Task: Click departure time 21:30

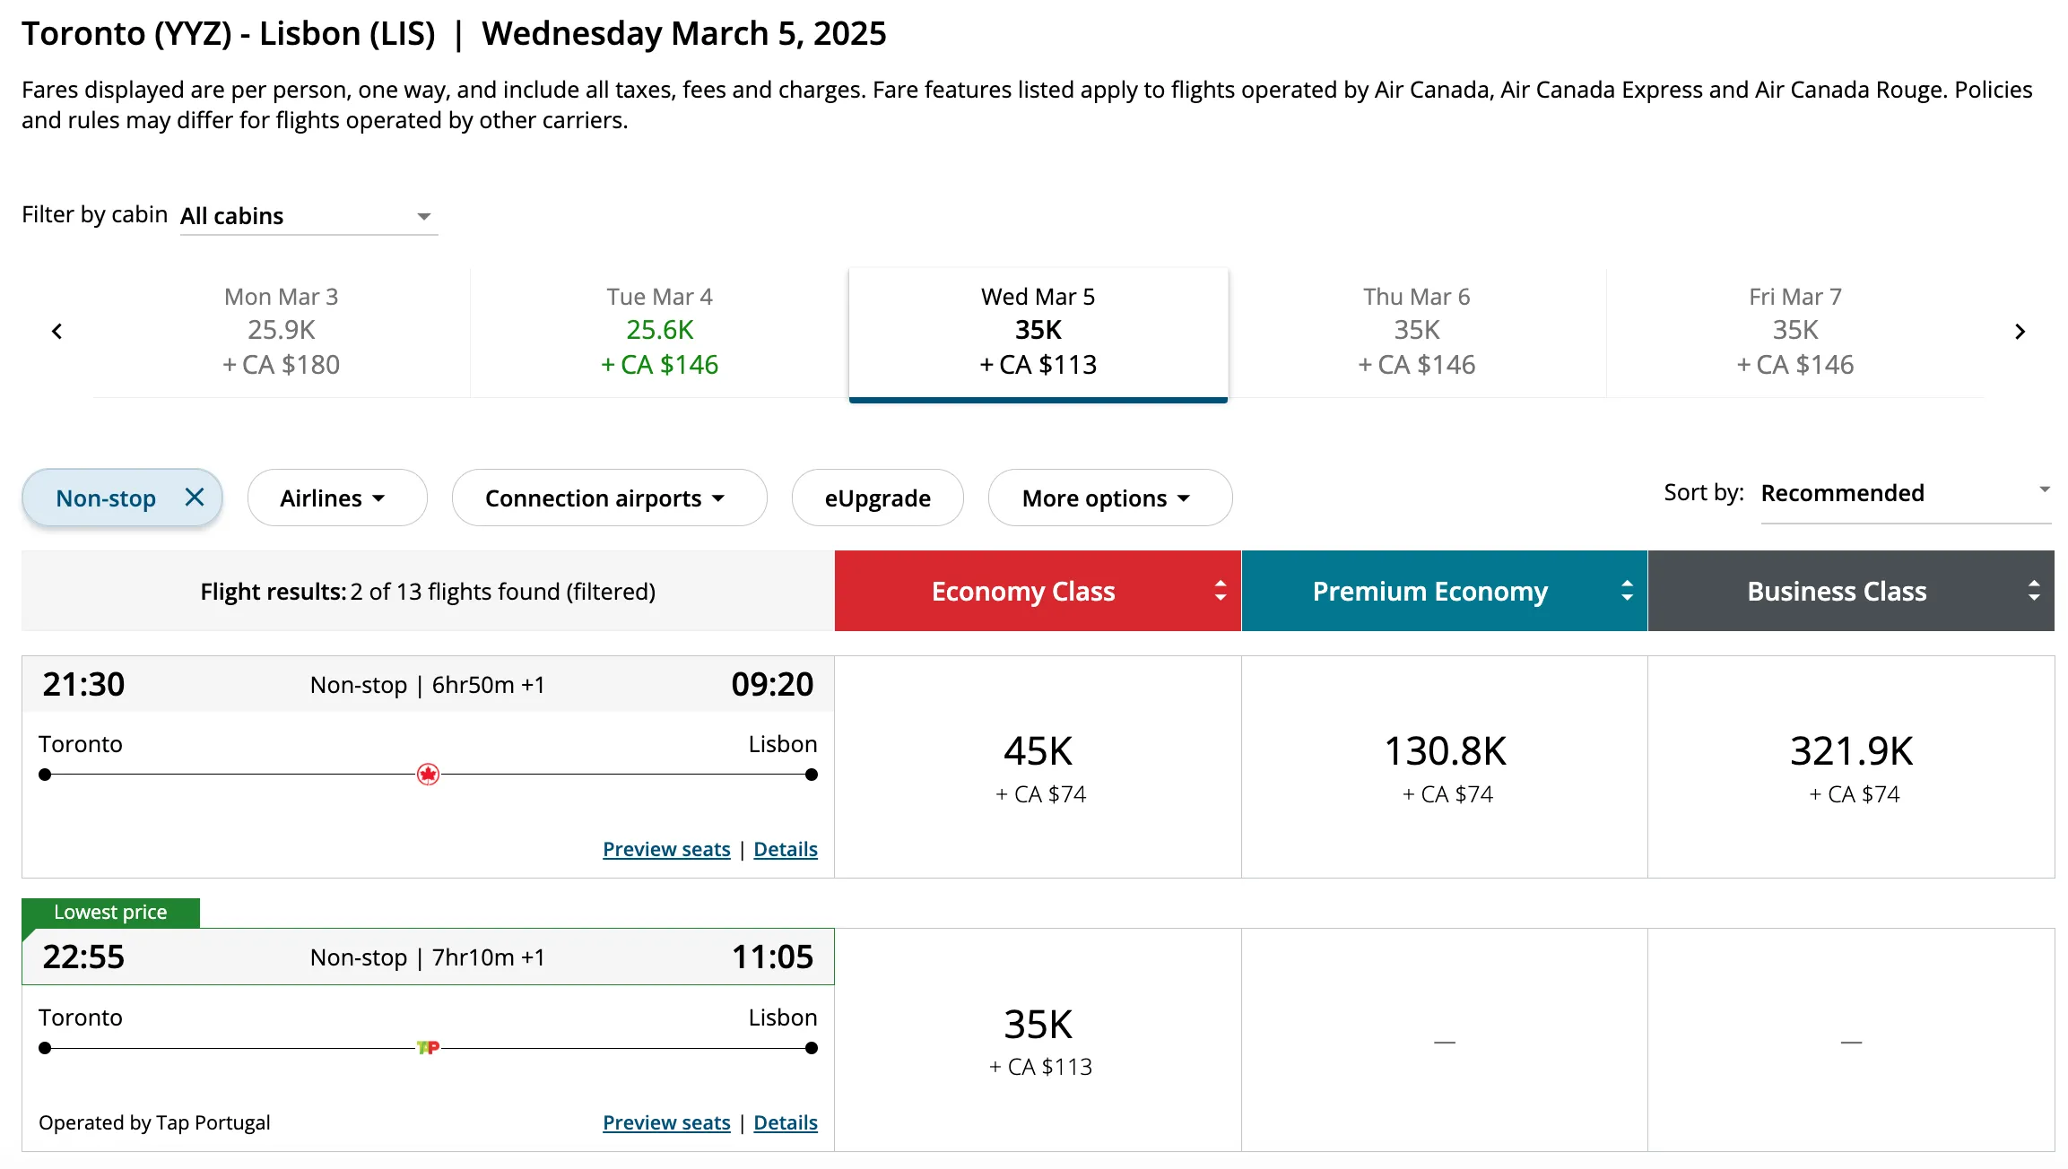Action: tap(83, 684)
